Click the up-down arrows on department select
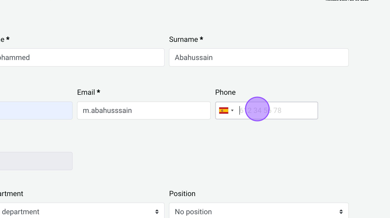The height and width of the screenshot is (218, 390). 157,212
